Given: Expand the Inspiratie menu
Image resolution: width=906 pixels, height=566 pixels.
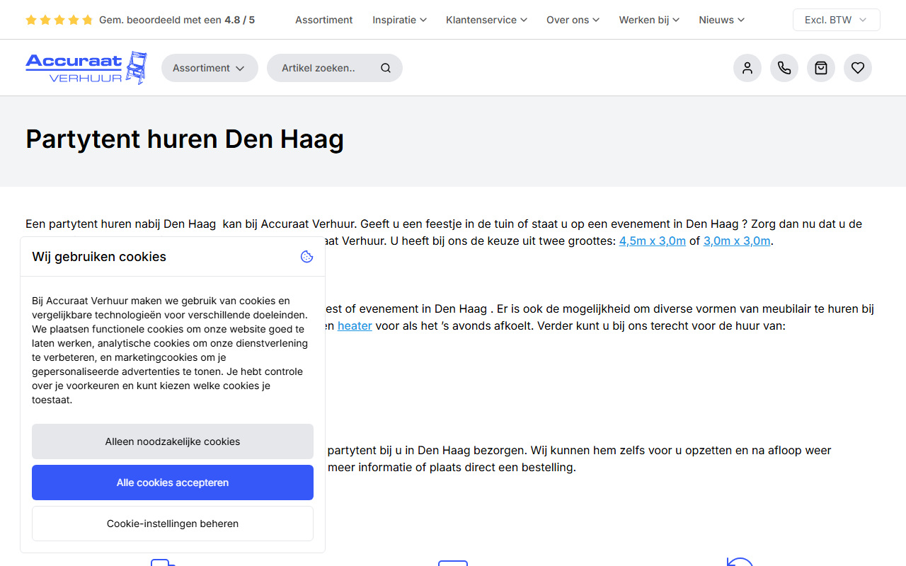Looking at the screenshot, I should click(400, 20).
